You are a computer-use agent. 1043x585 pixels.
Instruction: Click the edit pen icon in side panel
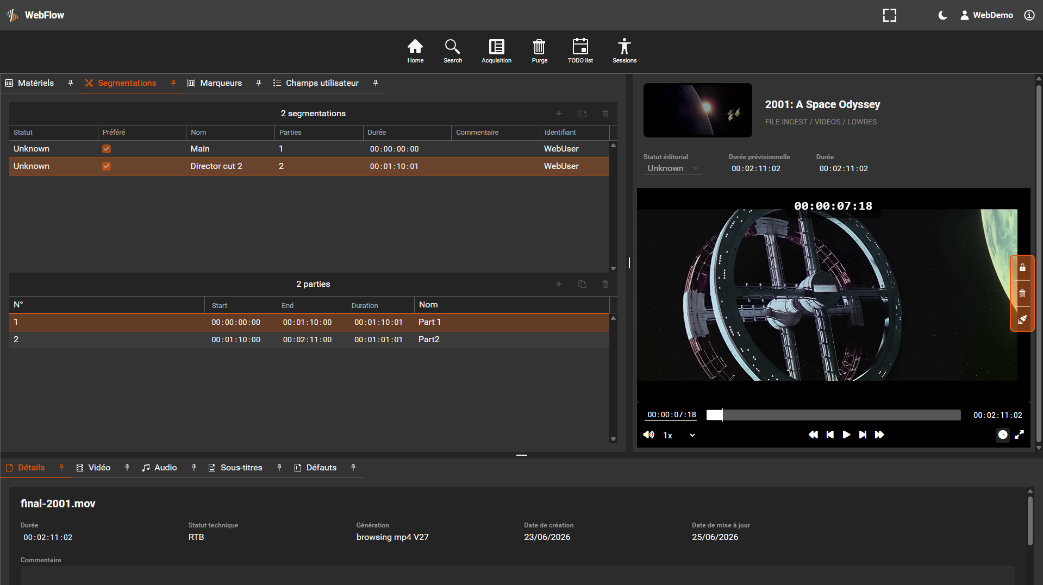1022,319
